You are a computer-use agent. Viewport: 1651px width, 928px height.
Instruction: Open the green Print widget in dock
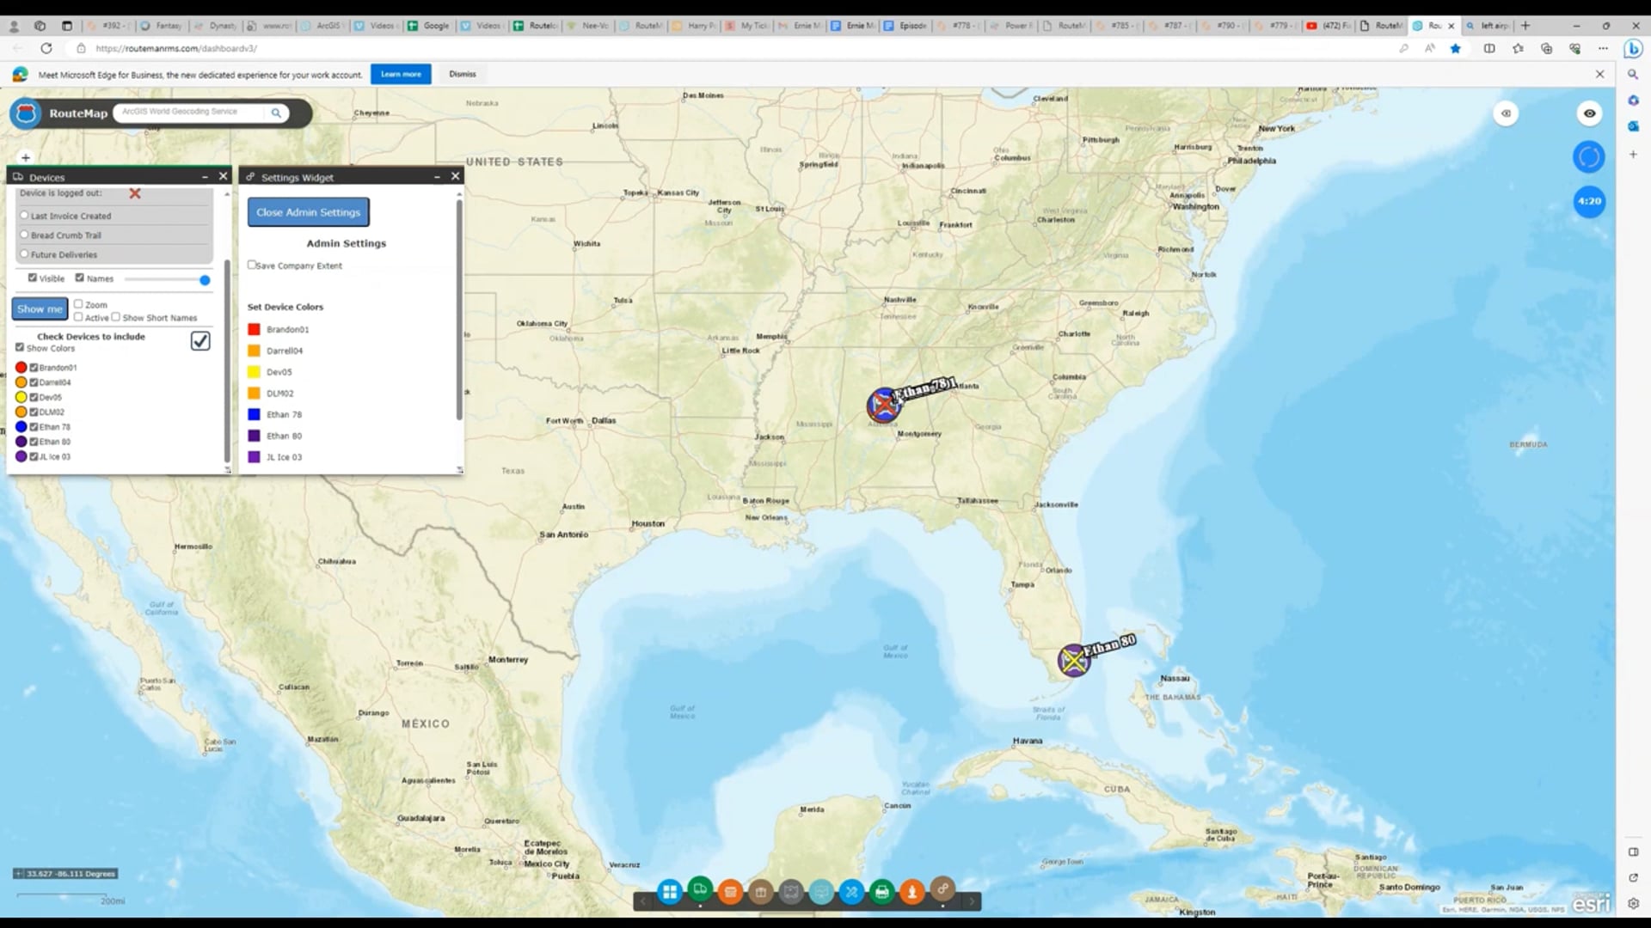881,892
